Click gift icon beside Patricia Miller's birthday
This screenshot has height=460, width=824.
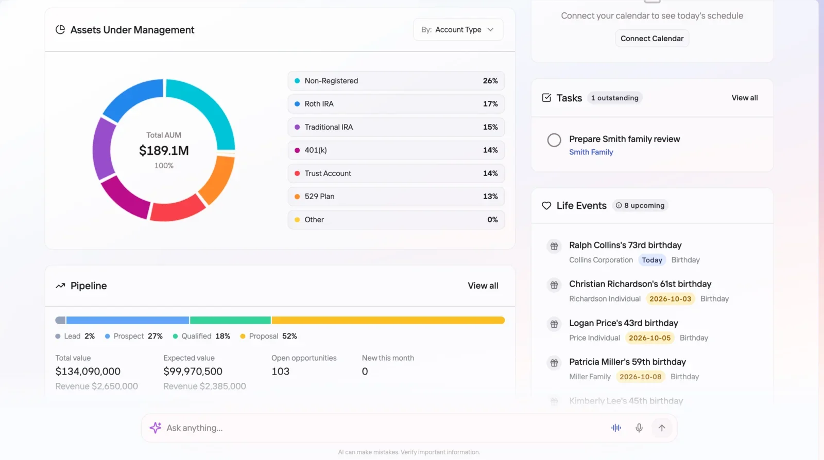554,363
